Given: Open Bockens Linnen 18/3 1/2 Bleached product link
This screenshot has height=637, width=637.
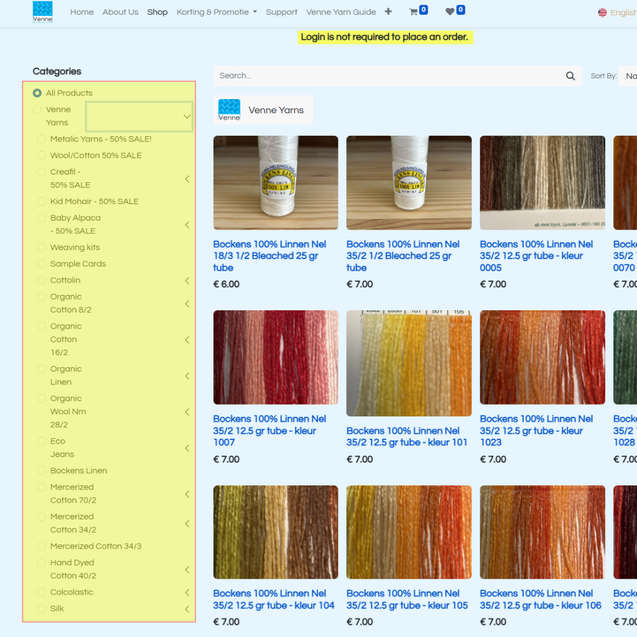Looking at the screenshot, I should [x=270, y=255].
